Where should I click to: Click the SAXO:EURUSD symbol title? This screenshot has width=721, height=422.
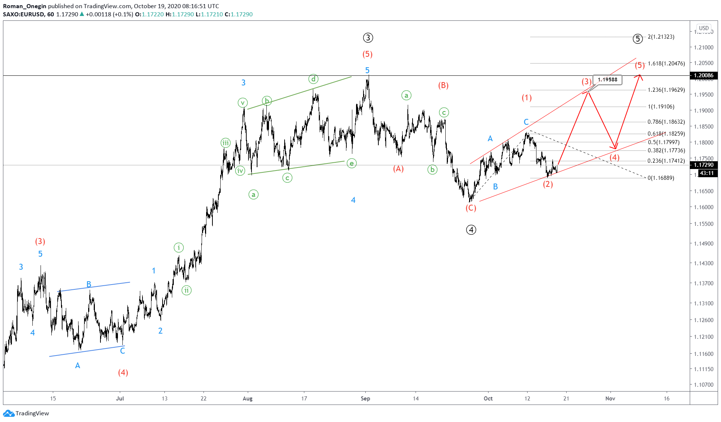click(x=24, y=14)
